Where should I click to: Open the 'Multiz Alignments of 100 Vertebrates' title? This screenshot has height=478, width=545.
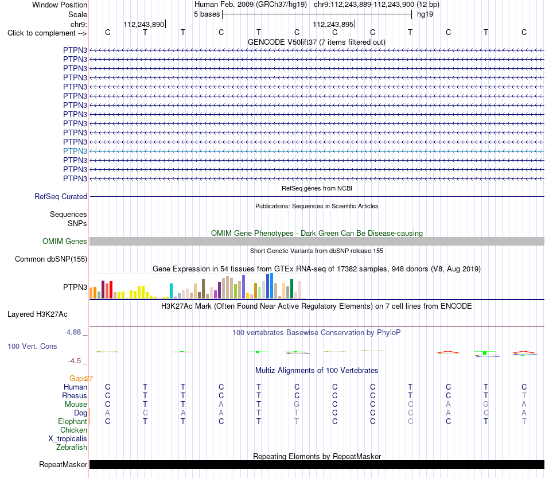click(x=317, y=371)
